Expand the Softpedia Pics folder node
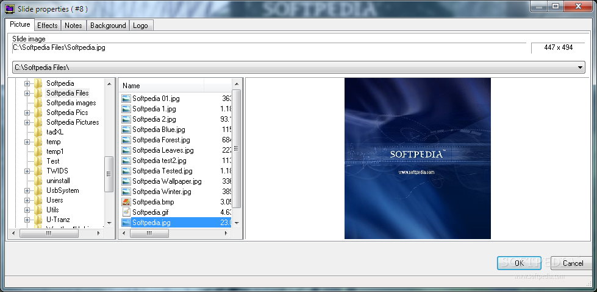 click(x=27, y=113)
